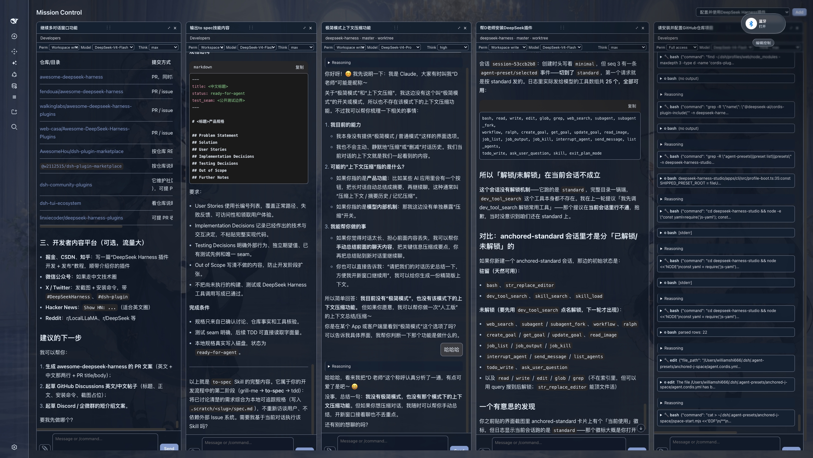This screenshot has height=458, width=813.
Task: Expand the bash SHIPPED_PRESET_ROOT output entry
Action: click(x=726, y=181)
